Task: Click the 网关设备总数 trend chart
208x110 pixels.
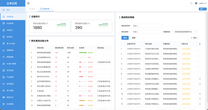Action: (x=61, y=25)
